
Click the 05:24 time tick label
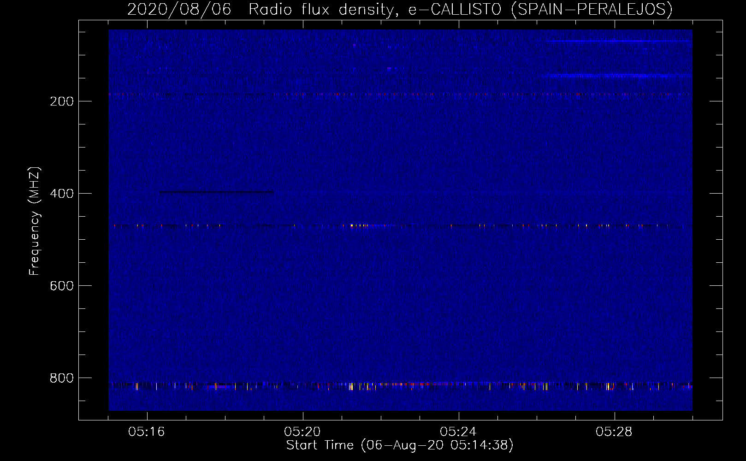click(458, 432)
